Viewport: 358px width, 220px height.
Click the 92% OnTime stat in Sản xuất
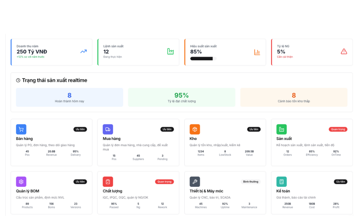(x=336, y=153)
